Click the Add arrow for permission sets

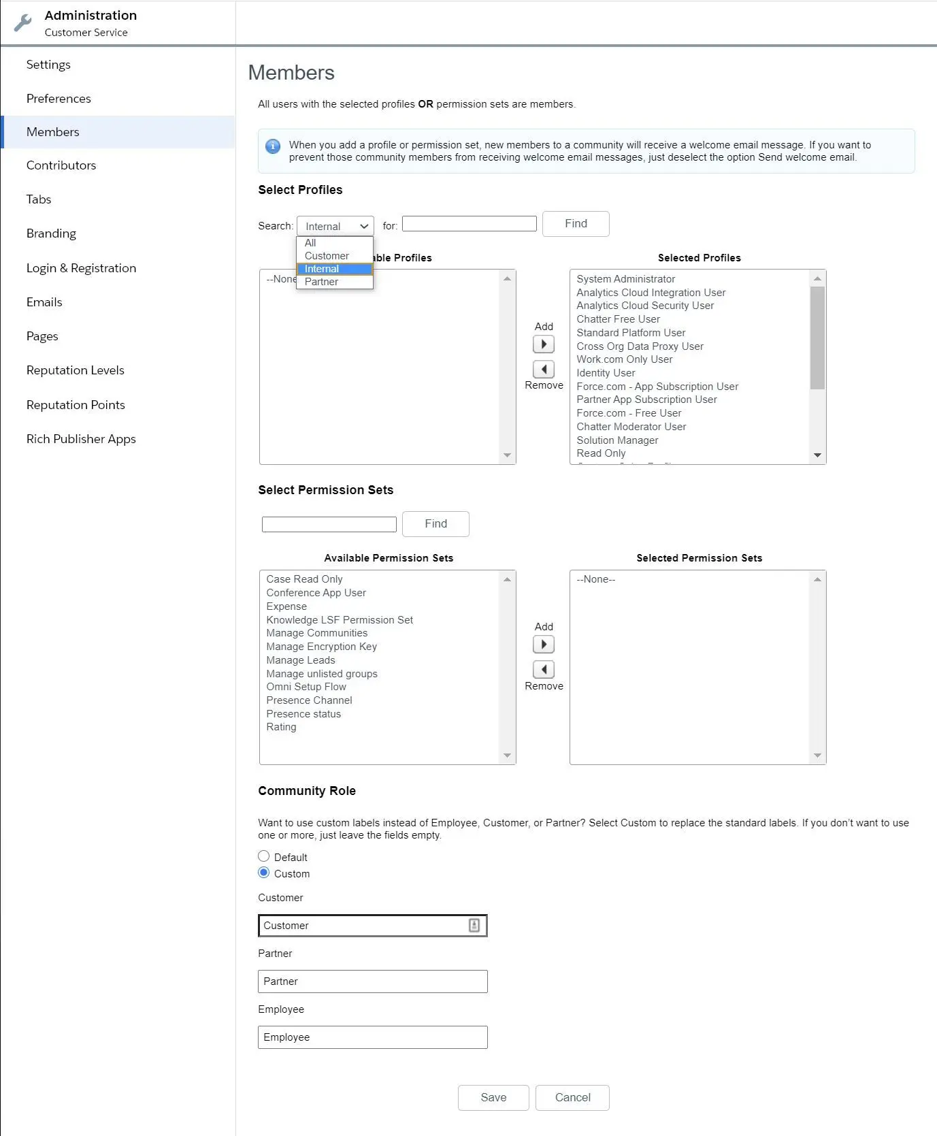(x=543, y=645)
